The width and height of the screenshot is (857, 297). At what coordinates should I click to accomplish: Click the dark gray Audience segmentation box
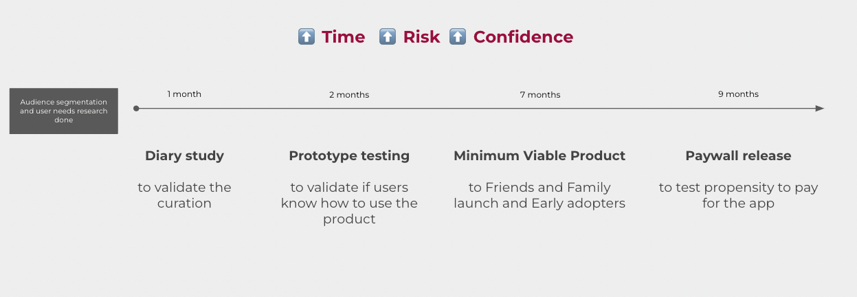(64, 111)
